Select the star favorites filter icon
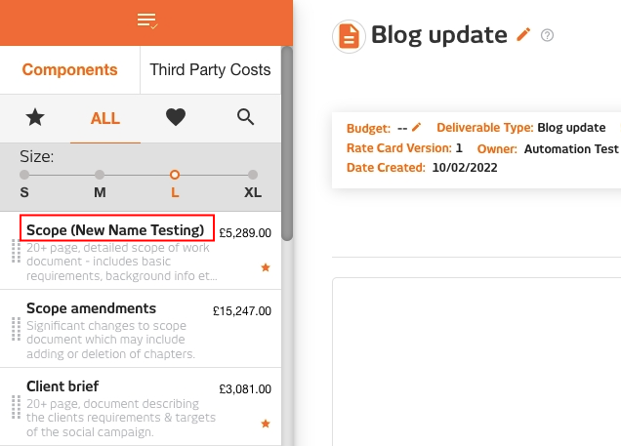This screenshot has width=621, height=446. pyautogui.click(x=35, y=117)
